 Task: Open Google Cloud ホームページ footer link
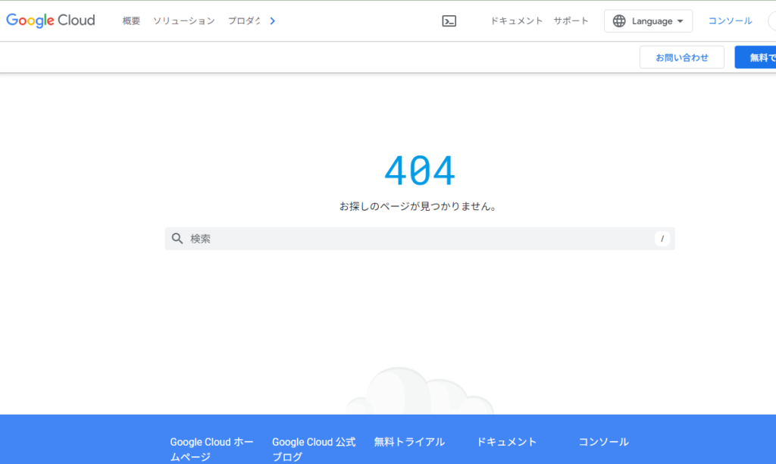(211, 449)
